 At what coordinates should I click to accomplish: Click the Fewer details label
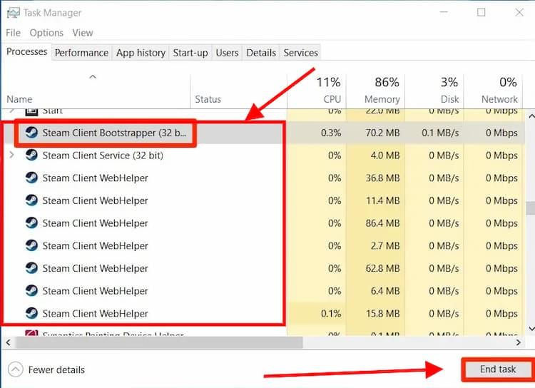coord(56,370)
